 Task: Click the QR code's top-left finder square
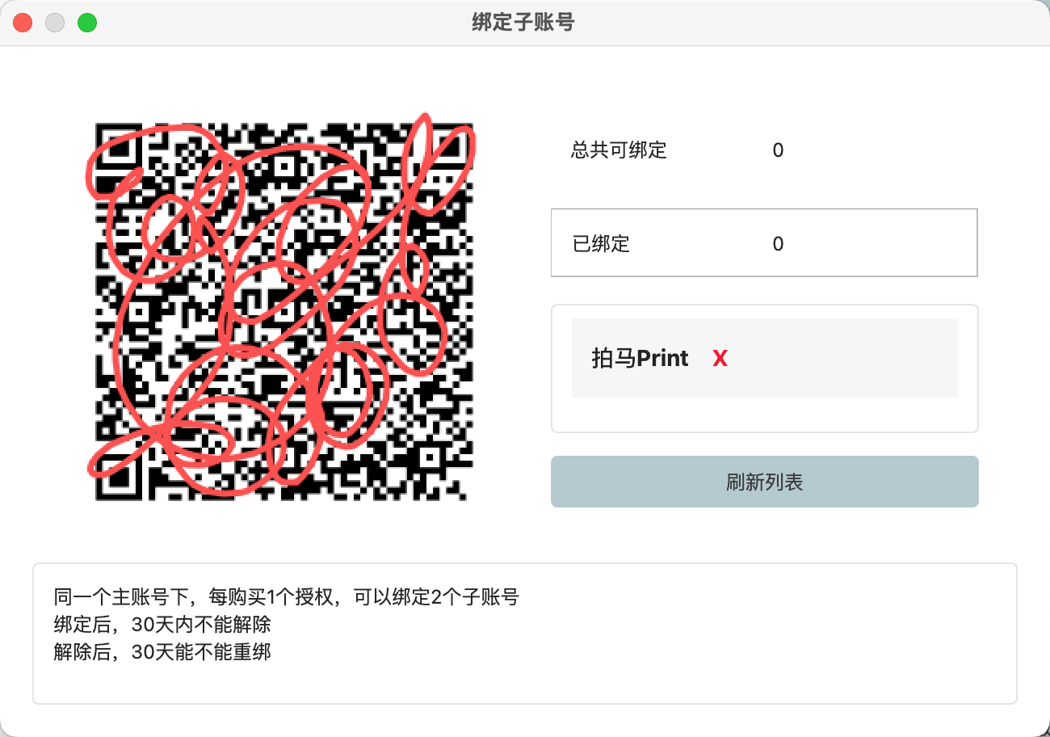point(122,150)
